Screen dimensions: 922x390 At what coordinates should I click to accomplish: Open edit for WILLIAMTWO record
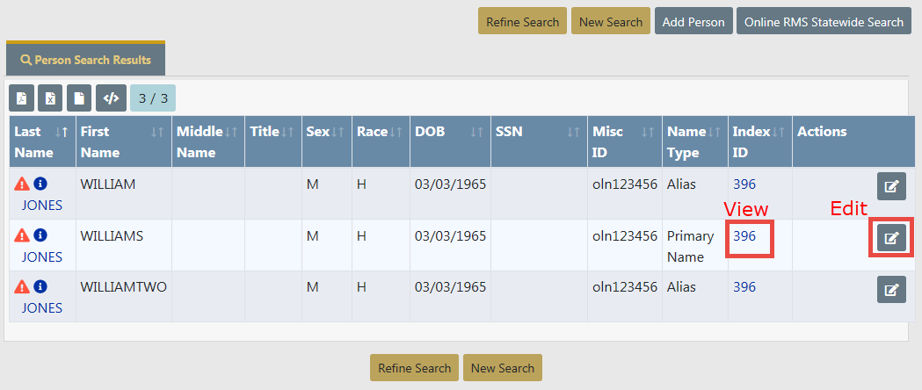[x=891, y=289]
